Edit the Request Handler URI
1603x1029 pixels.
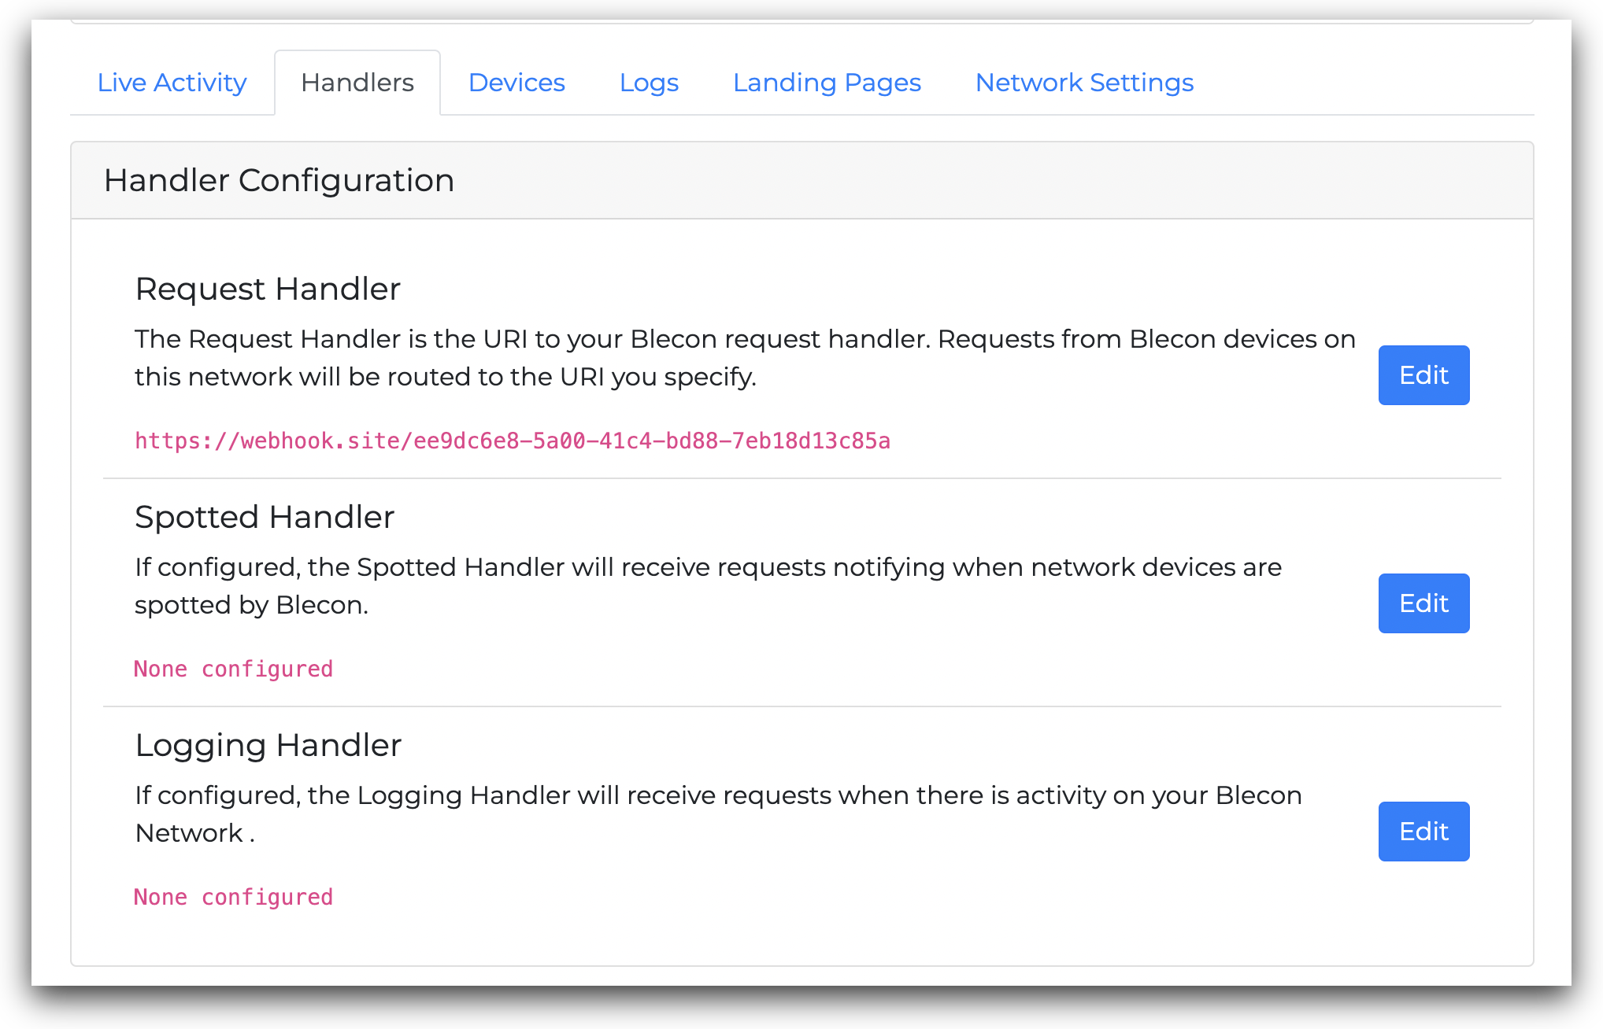[x=1423, y=375]
